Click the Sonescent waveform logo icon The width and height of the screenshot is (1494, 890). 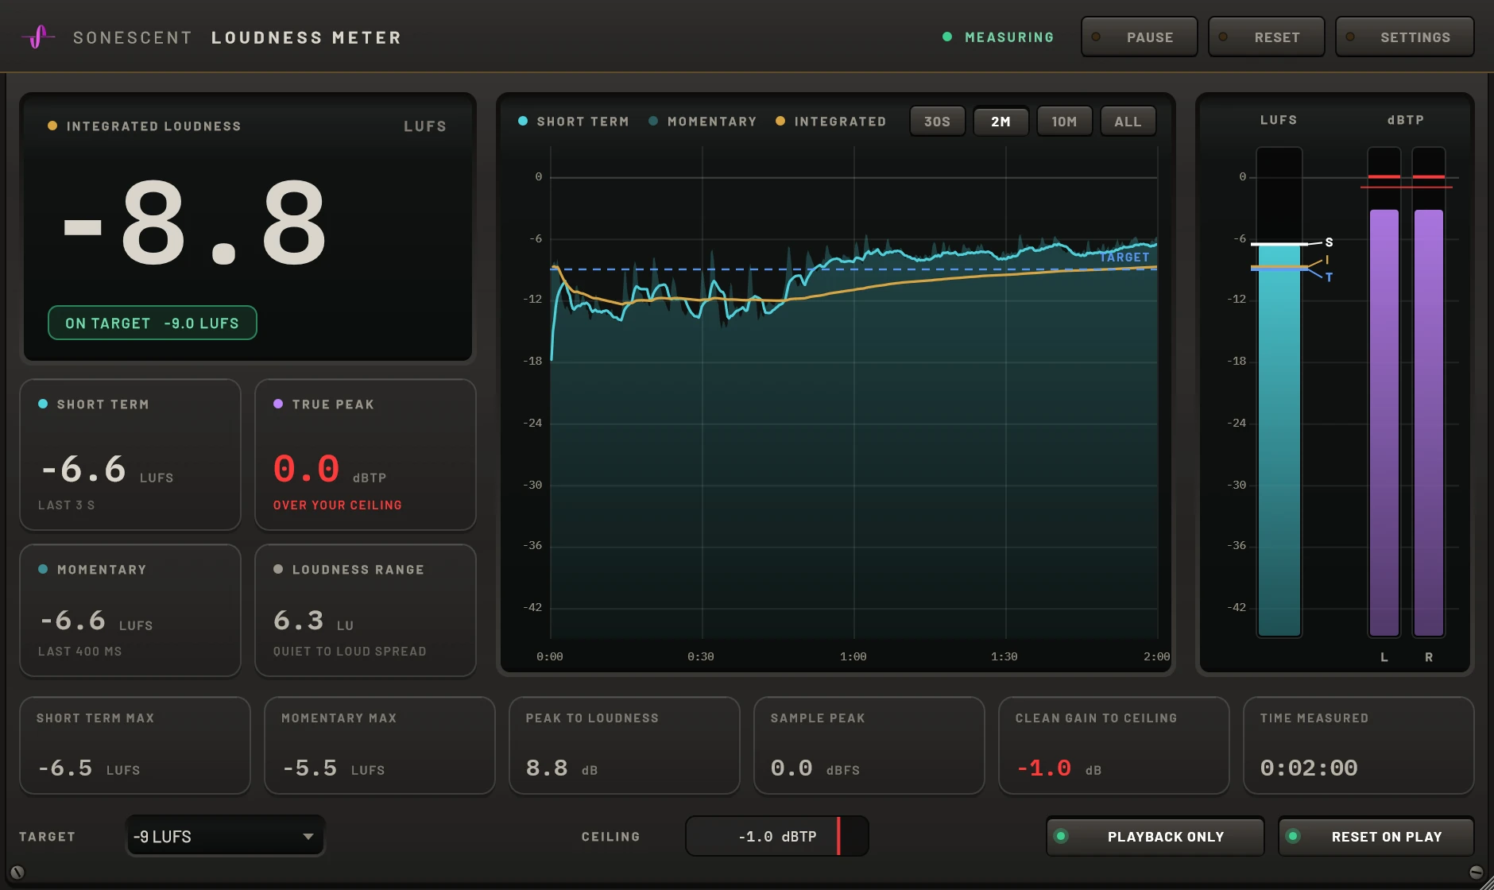[x=37, y=37]
